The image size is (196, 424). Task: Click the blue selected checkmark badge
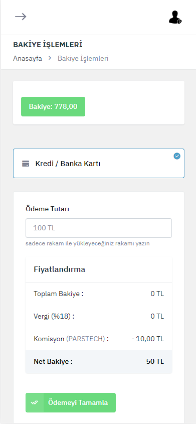177,156
